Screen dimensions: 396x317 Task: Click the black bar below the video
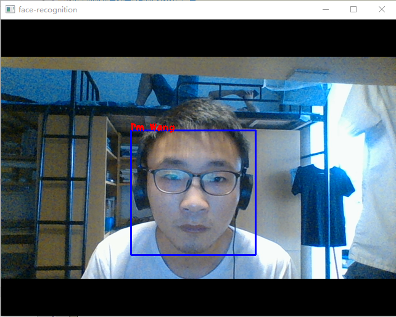tap(197, 297)
